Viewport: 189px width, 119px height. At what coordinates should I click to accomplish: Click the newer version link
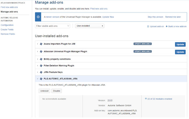[53, 17]
